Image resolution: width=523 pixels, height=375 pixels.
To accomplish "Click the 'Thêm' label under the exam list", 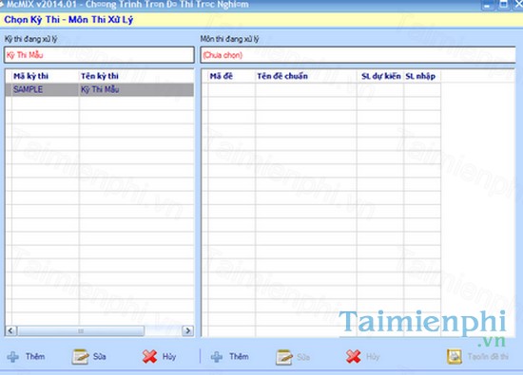I will point(35,356).
